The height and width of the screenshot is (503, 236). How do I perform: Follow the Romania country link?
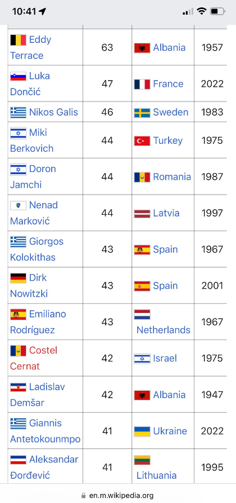click(172, 177)
